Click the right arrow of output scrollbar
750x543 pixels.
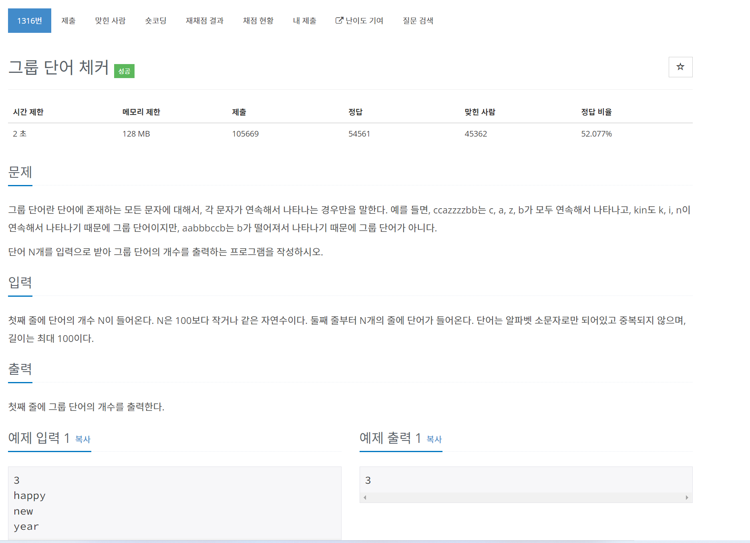(x=687, y=497)
